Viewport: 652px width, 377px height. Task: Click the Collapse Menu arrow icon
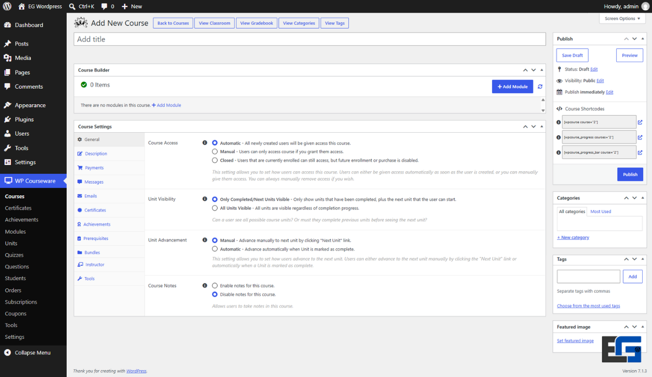pos(7,353)
